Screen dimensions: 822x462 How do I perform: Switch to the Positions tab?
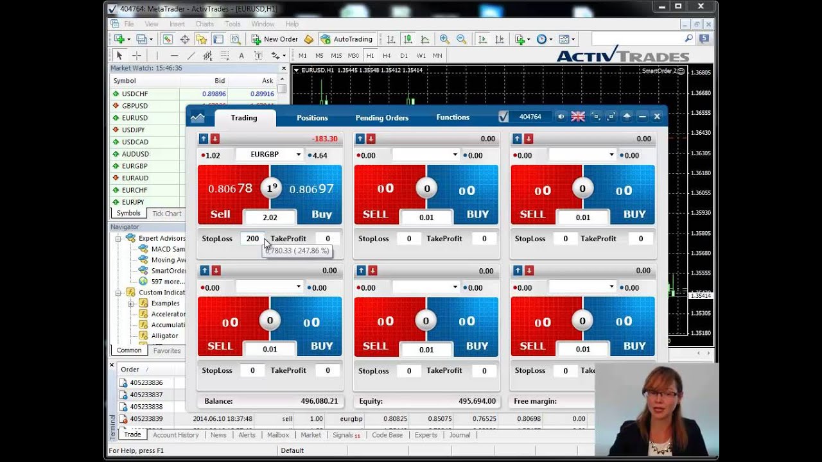312,117
